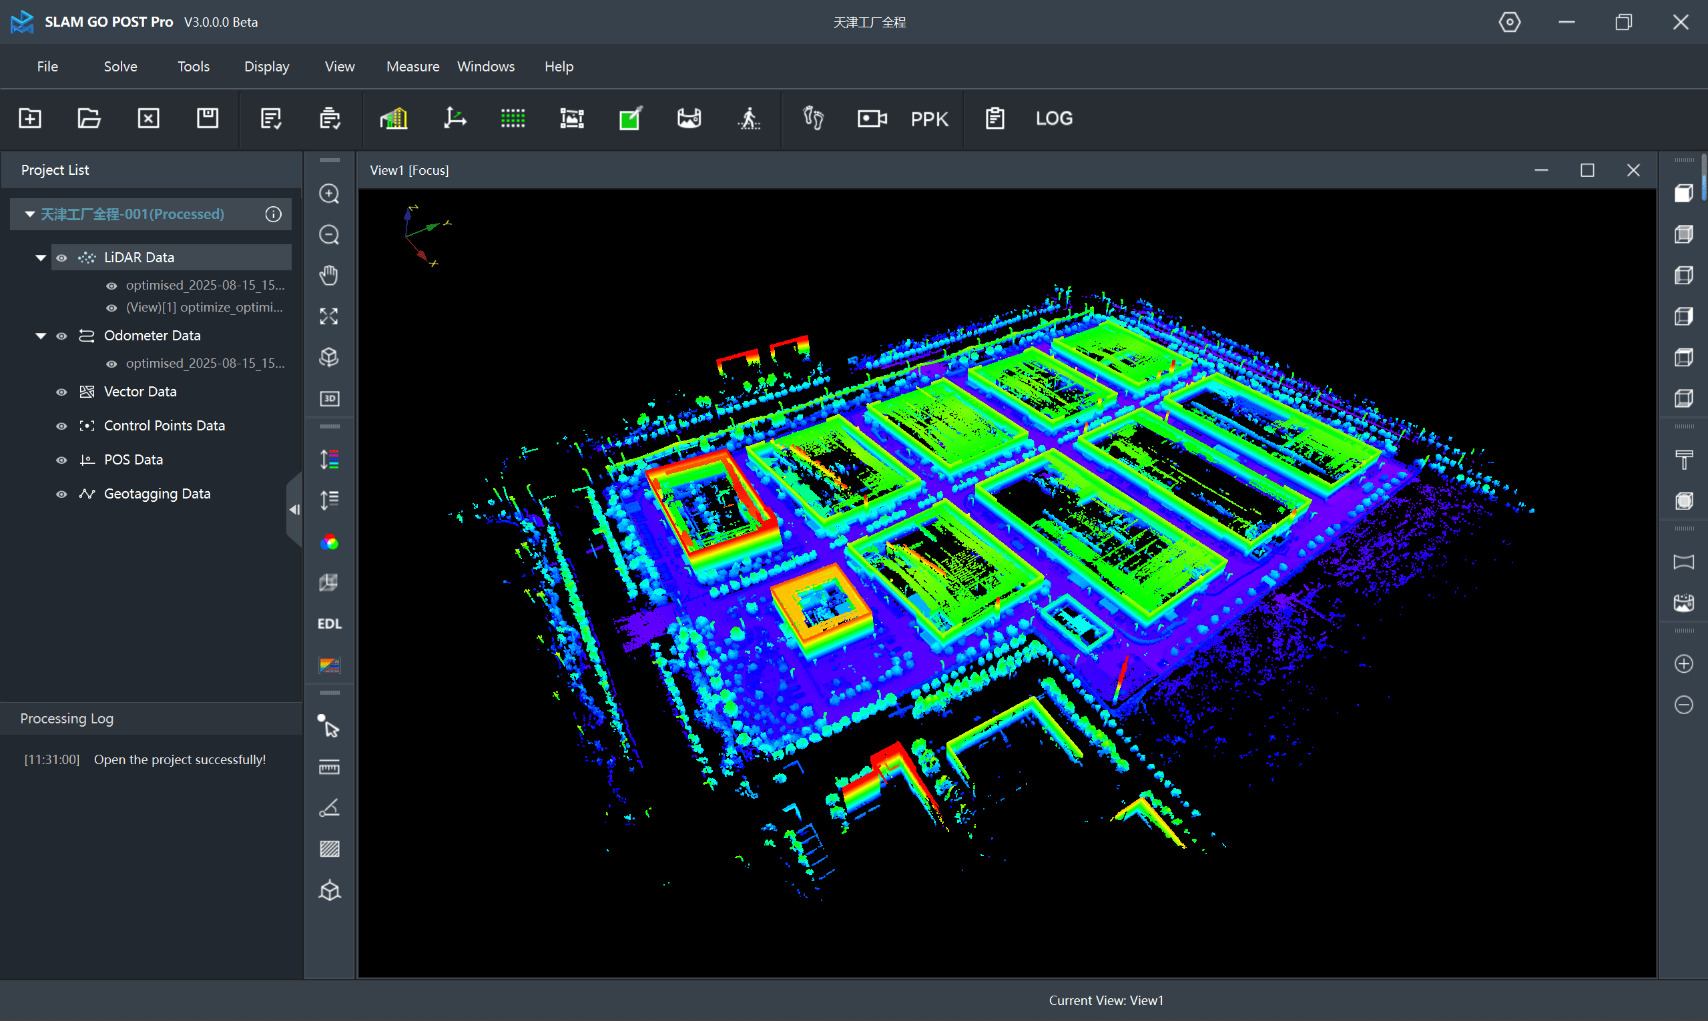Open the Solve menu
Viewport: 1708px width, 1021px height.
click(x=120, y=67)
